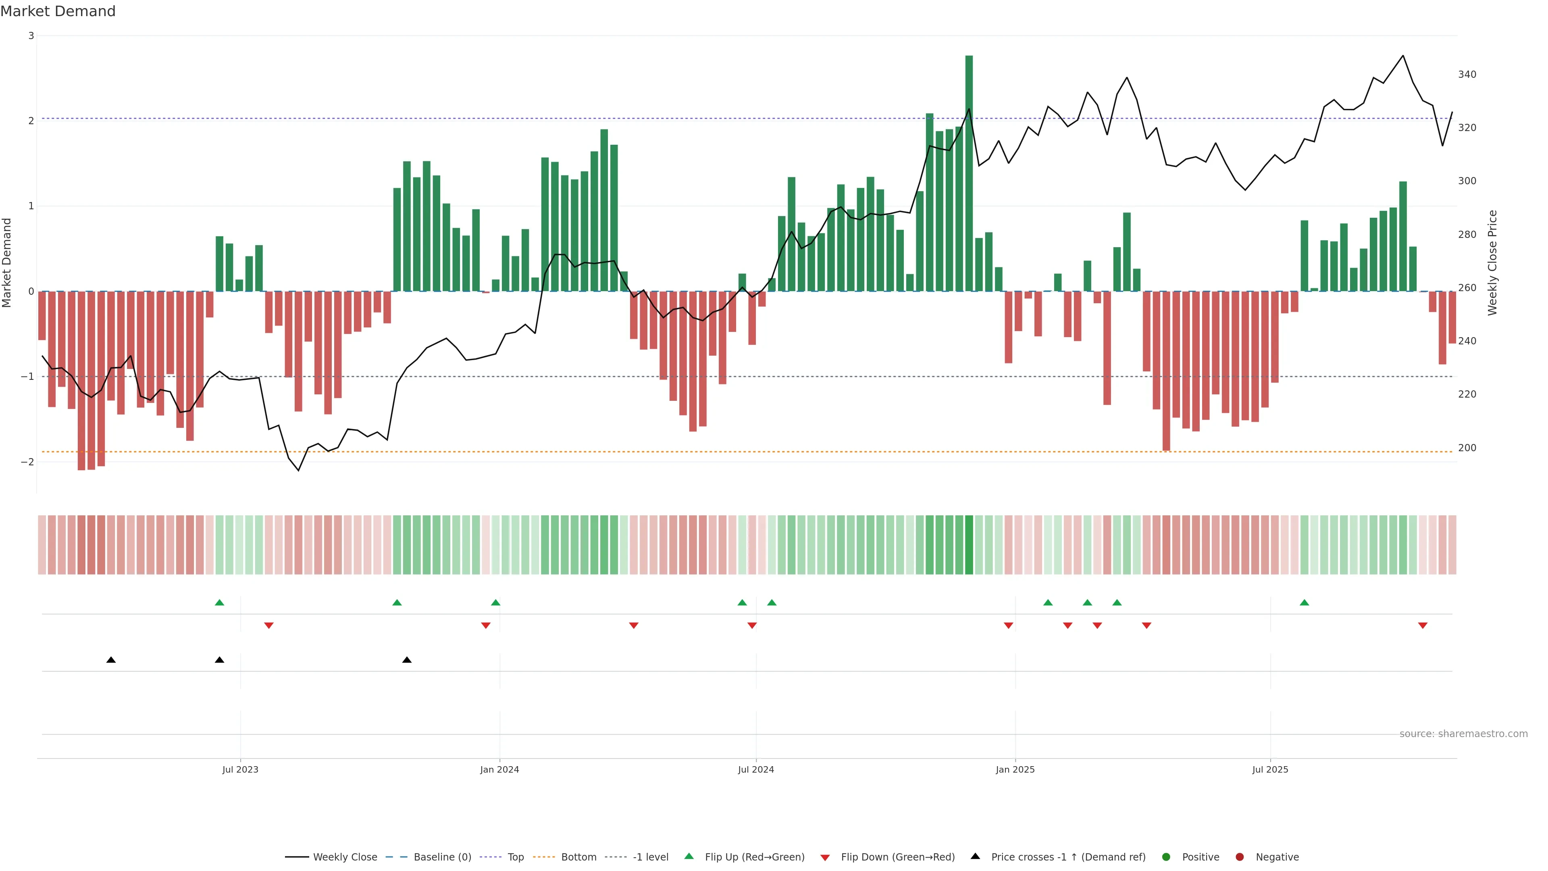Image resolution: width=1548 pixels, height=871 pixels.
Task: Click the darkest green heat strip cell
Action: pos(969,545)
